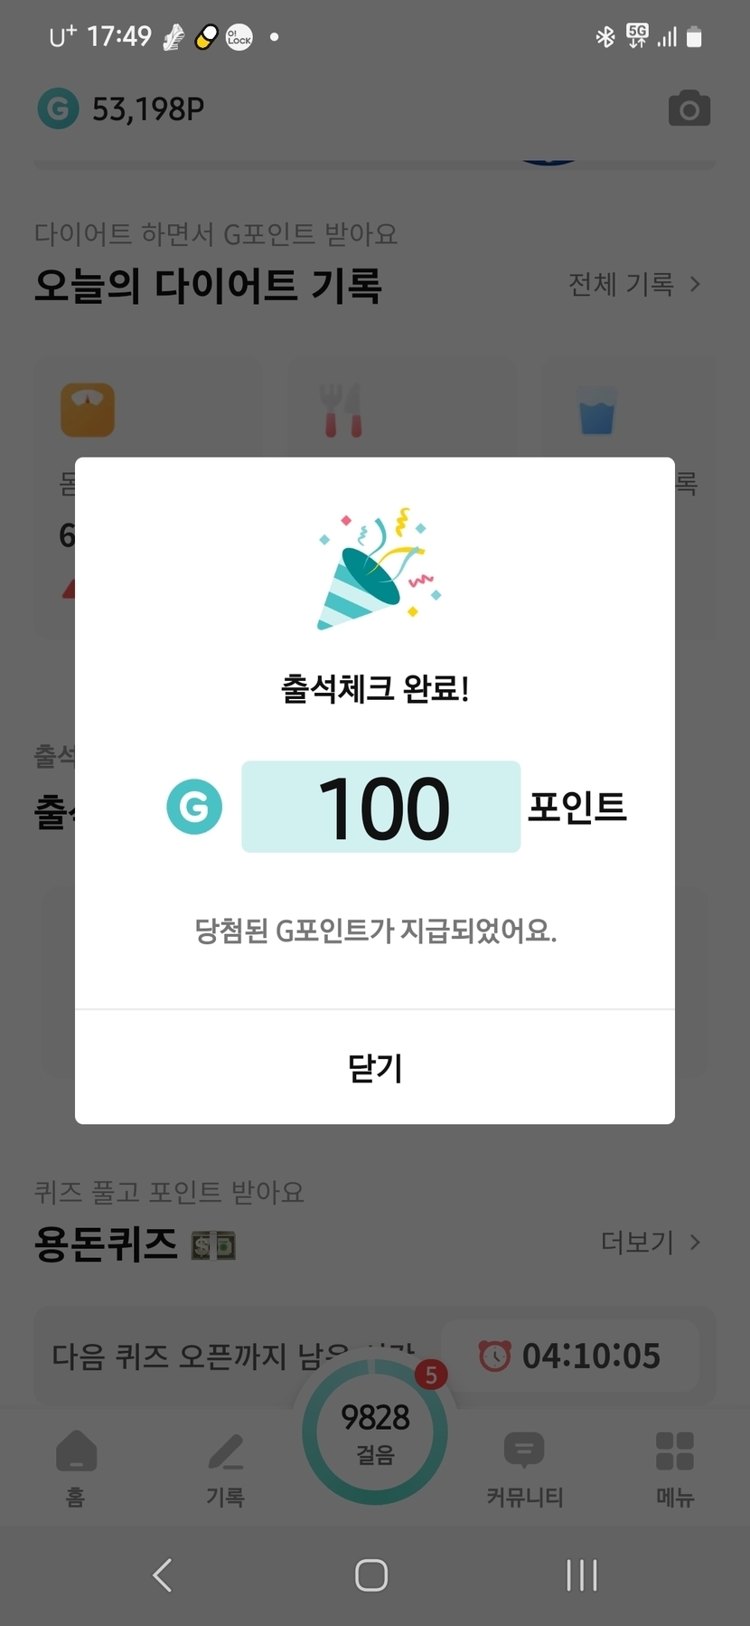Tap the fork and knife meal icon
This screenshot has width=750, height=1626.
[342, 410]
